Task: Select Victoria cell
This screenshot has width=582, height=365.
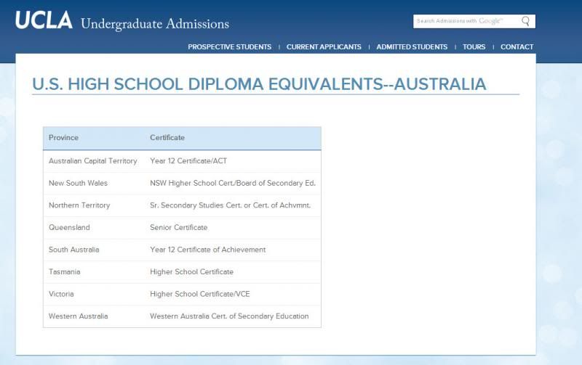Action: pyautogui.click(x=61, y=295)
